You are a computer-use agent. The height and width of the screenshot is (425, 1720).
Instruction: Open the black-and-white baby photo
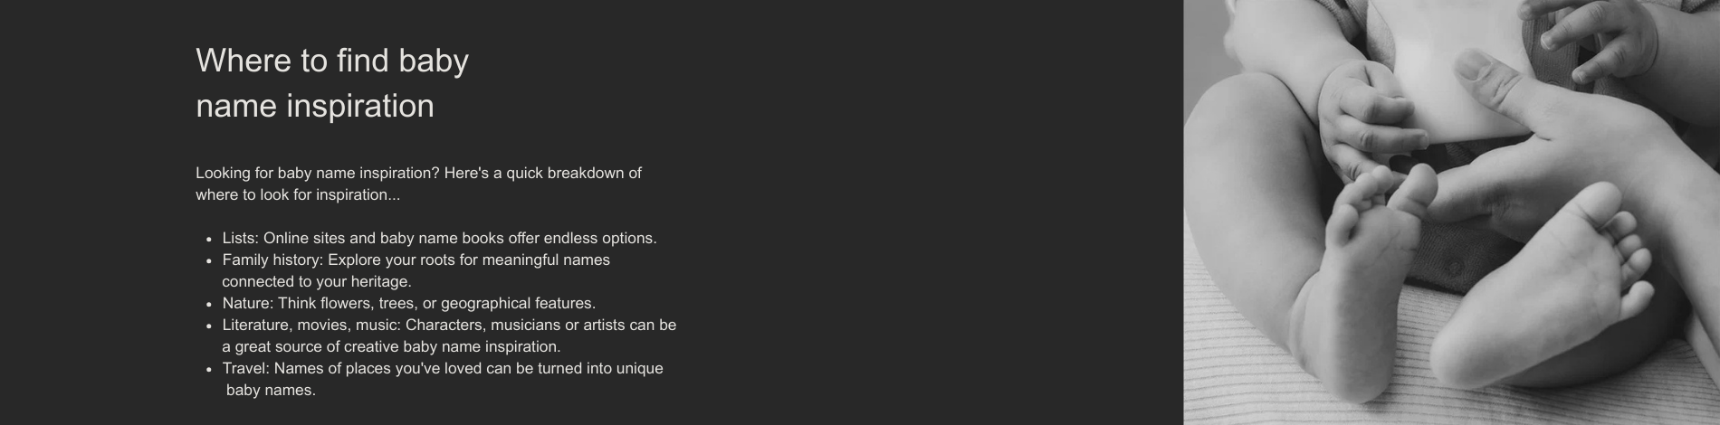click(1451, 212)
